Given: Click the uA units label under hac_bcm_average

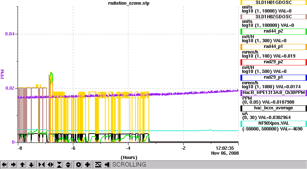Looking at the screenshot, I should pyautogui.click(x=245, y=114).
